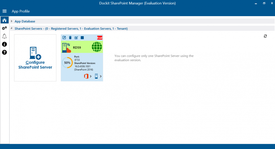Expand chevron next to server icon
This screenshot has width=275, height=149.
pos(101,76)
